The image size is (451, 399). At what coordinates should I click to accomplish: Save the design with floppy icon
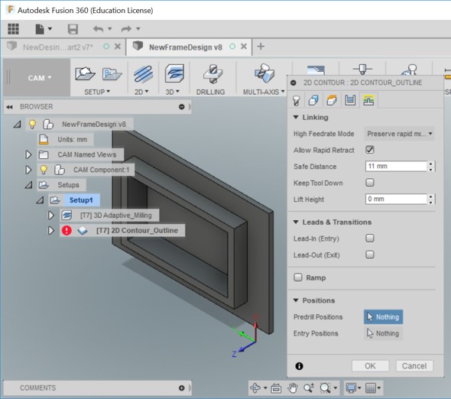coord(73,29)
